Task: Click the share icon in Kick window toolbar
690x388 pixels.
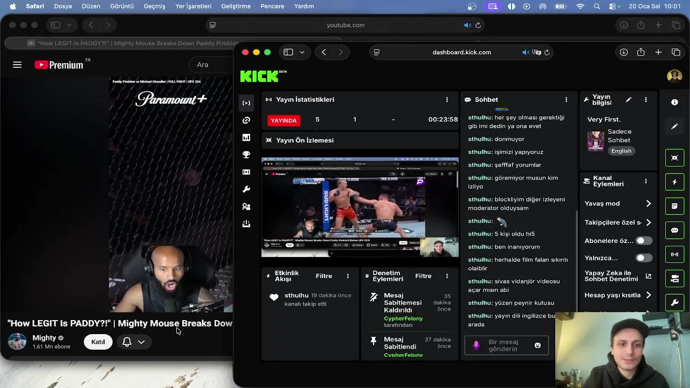Action: pyautogui.click(x=641, y=52)
